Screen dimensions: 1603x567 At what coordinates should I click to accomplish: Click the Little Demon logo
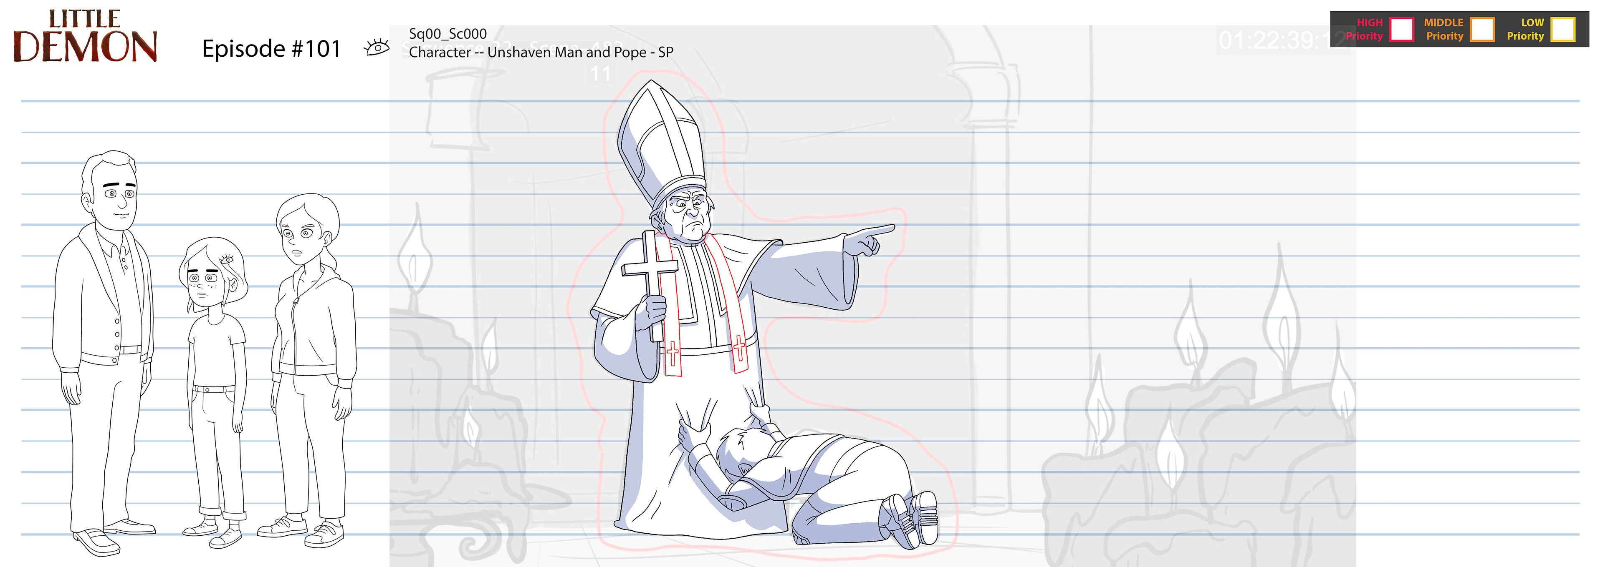pyautogui.click(x=85, y=36)
